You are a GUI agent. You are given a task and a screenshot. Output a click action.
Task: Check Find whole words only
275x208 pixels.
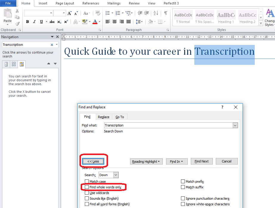click(87, 187)
